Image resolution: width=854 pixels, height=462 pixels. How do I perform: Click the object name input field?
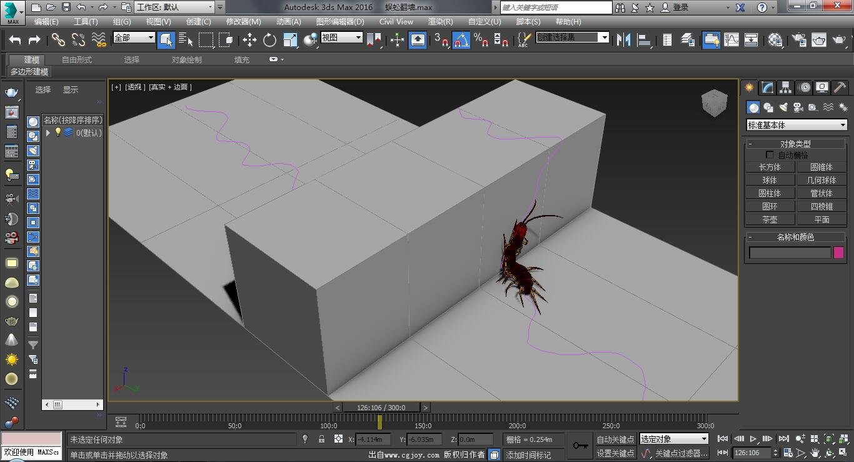tap(790, 253)
